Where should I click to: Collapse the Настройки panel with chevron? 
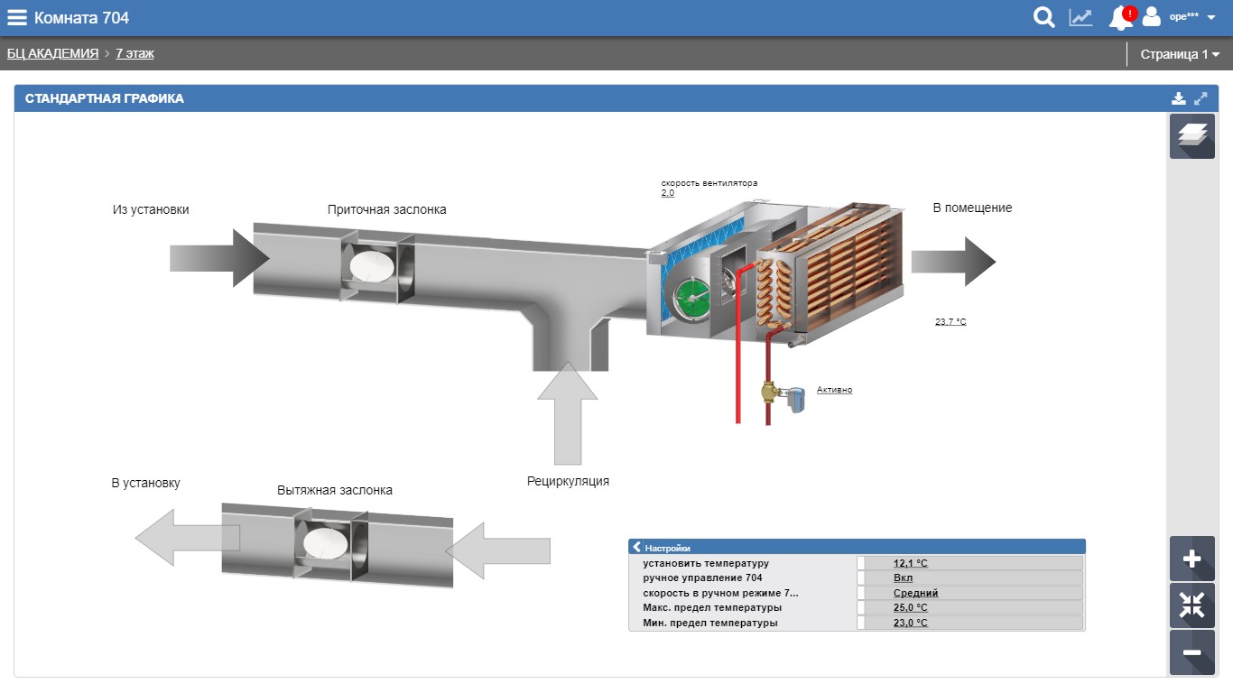click(636, 547)
